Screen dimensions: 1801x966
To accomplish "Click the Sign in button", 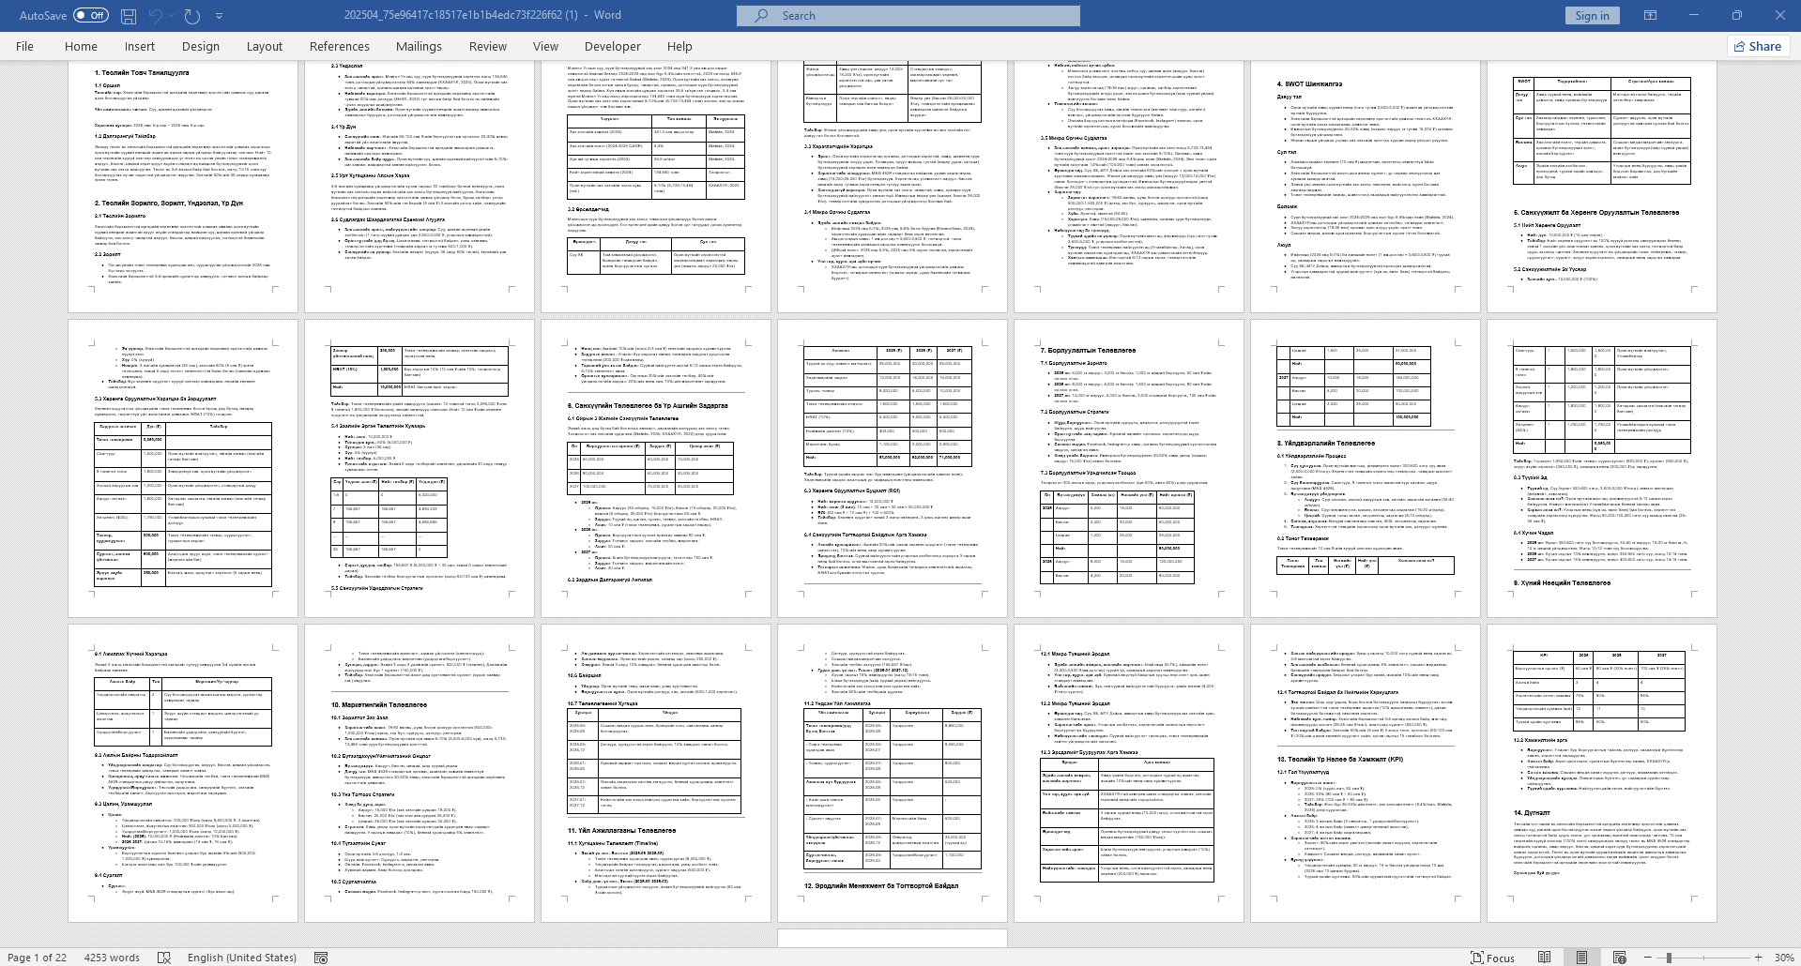I will 1592,15.
